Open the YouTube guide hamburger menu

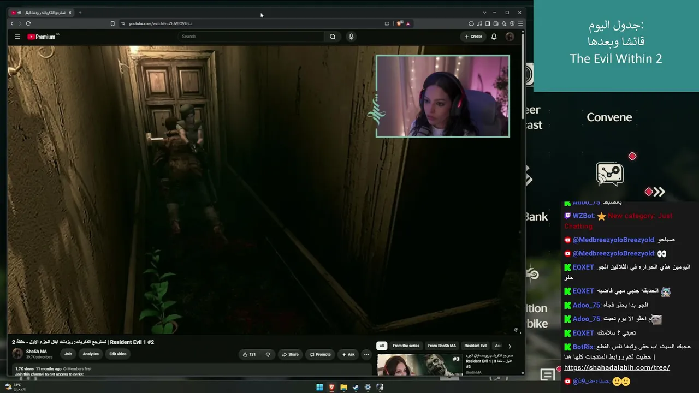(x=17, y=37)
